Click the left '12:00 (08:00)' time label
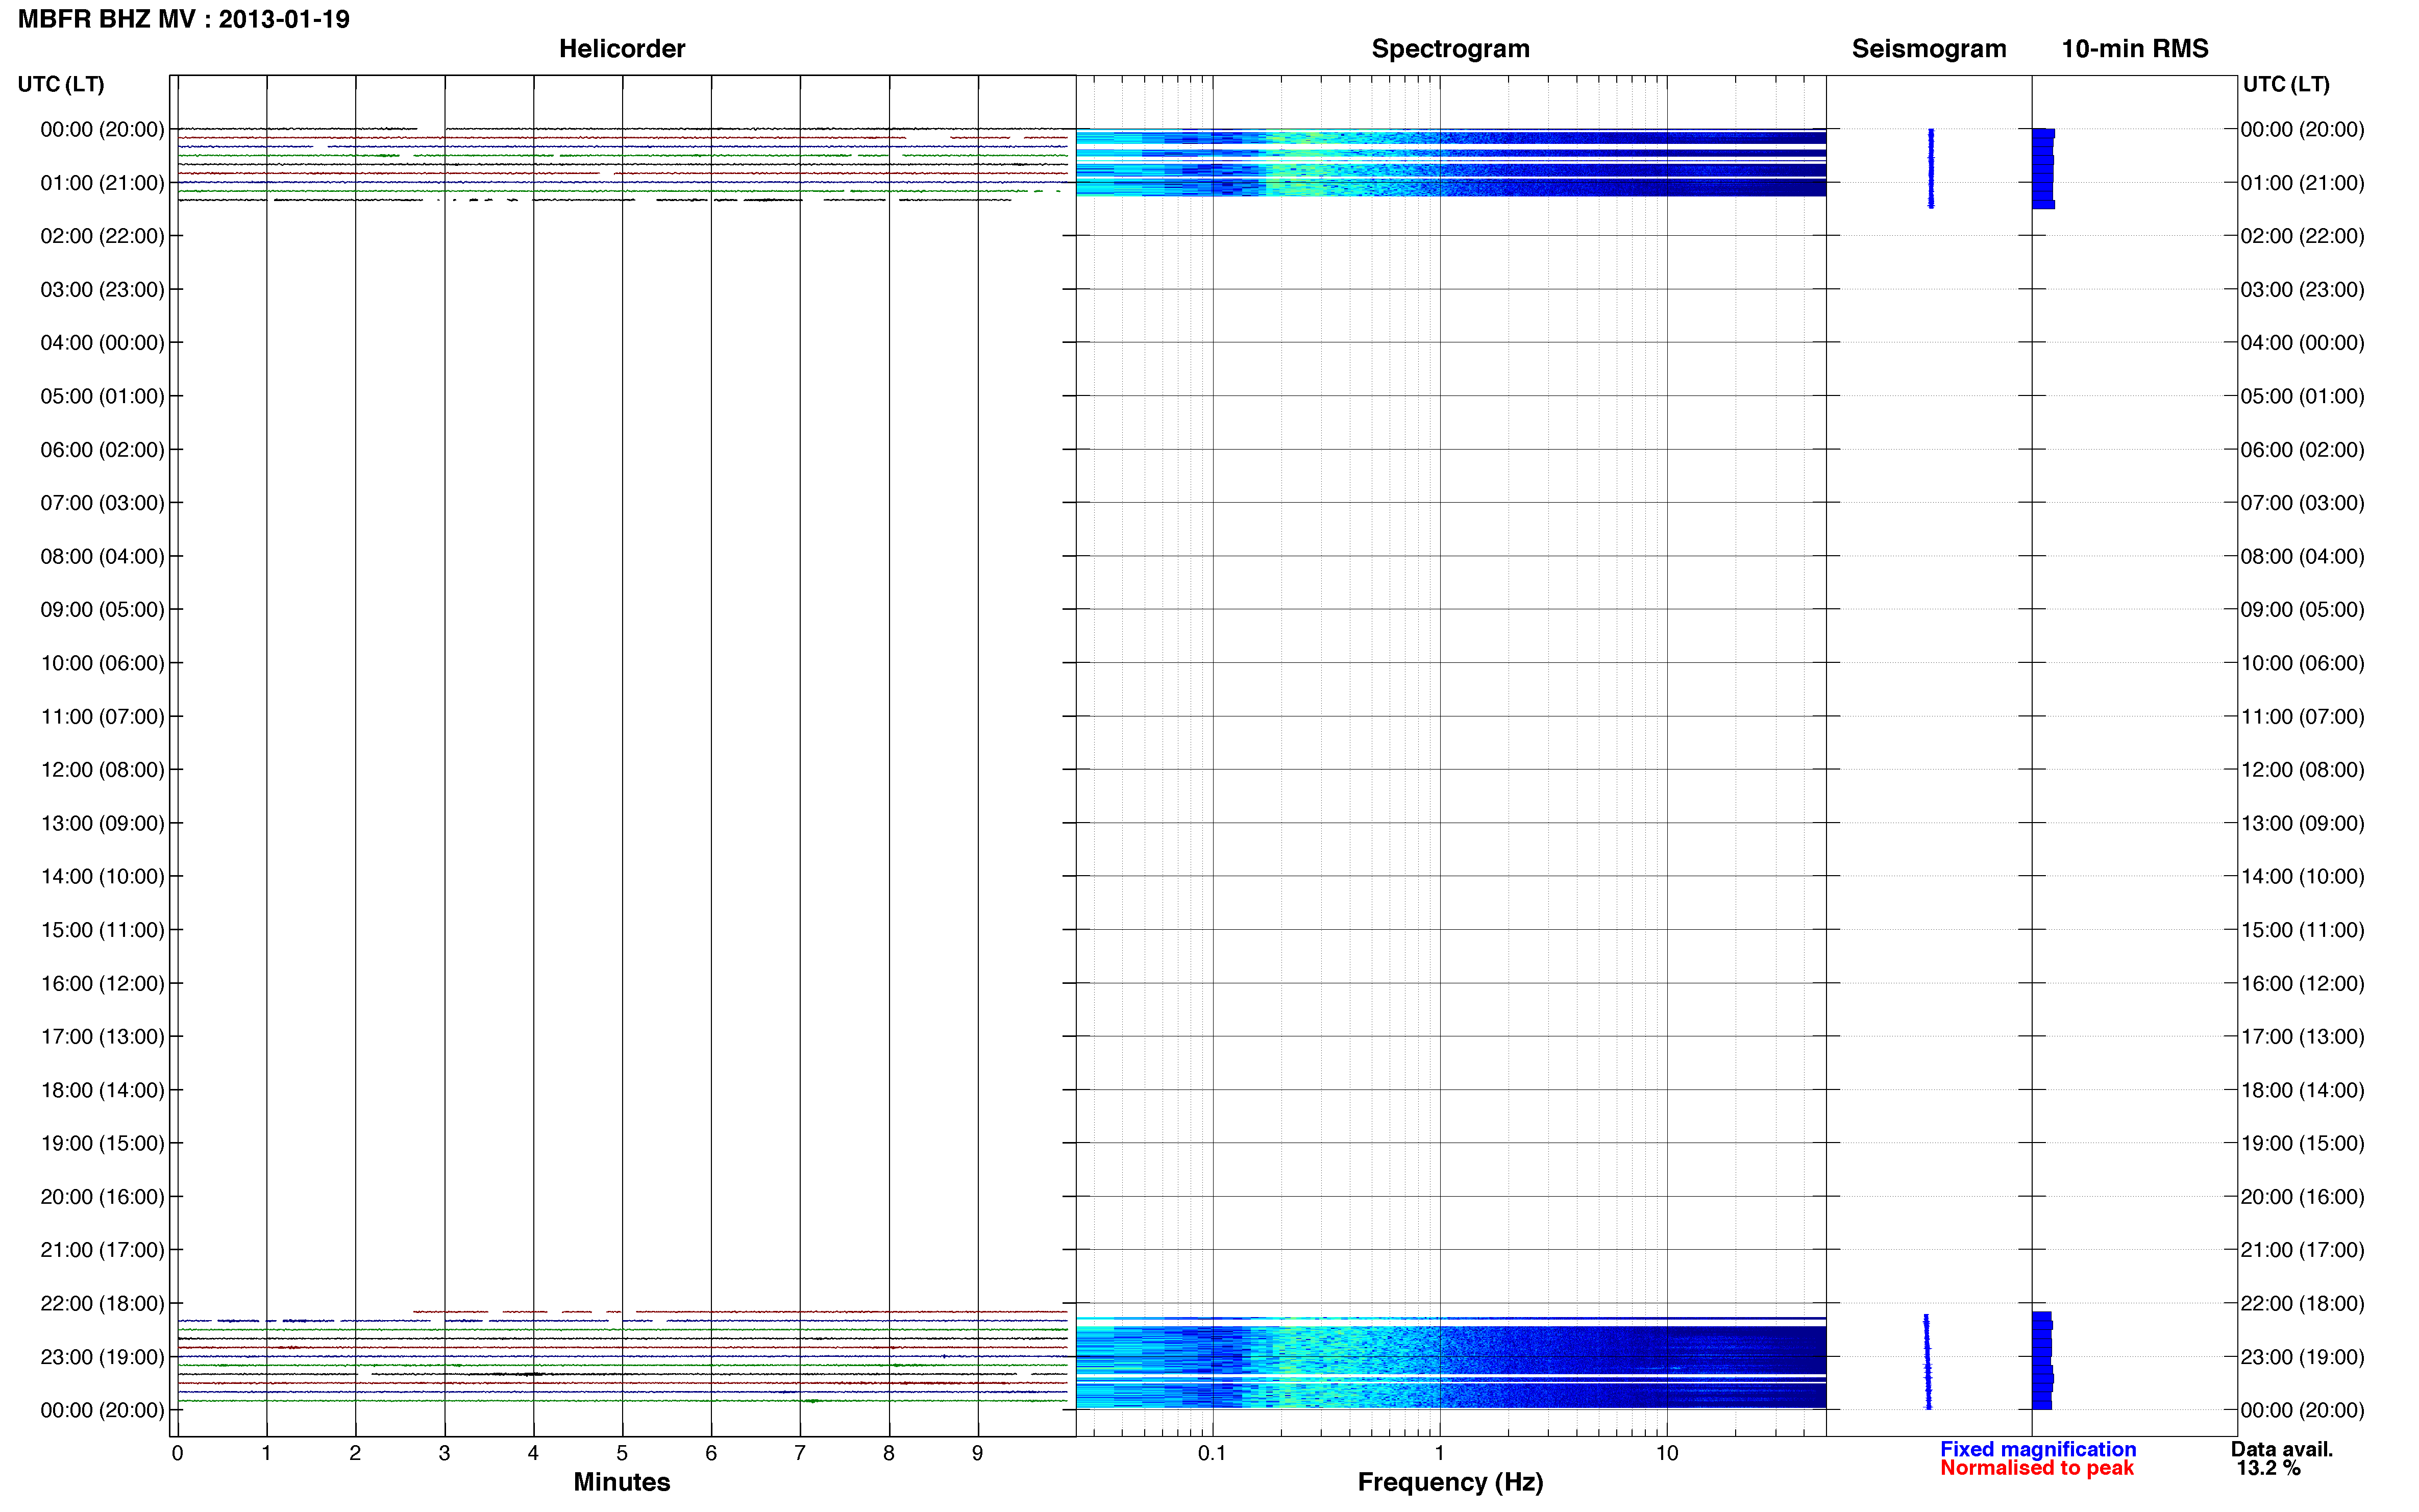The image size is (2419, 1512). click(102, 770)
